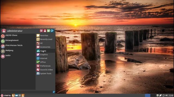Click the magnifier search icon in the menu
Viewport: 174px width, 97px height.
54,92
